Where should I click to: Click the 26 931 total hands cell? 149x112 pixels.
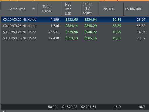pyautogui.click(x=54, y=32)
